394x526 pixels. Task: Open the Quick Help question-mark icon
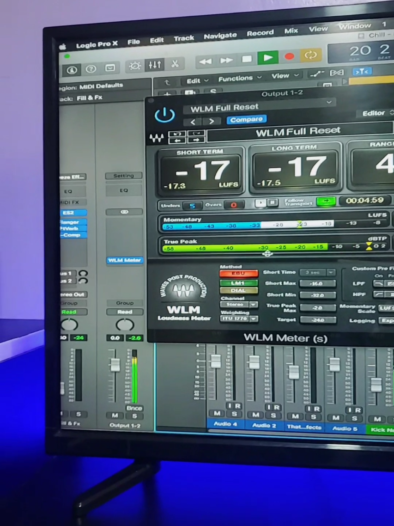point(91,69)
